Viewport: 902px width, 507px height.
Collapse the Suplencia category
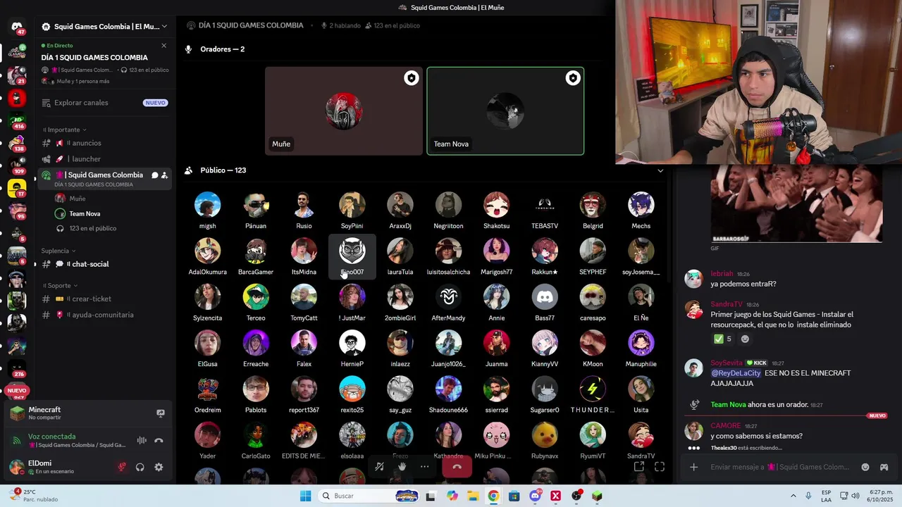pyautogui.click(x=58, y=251)
